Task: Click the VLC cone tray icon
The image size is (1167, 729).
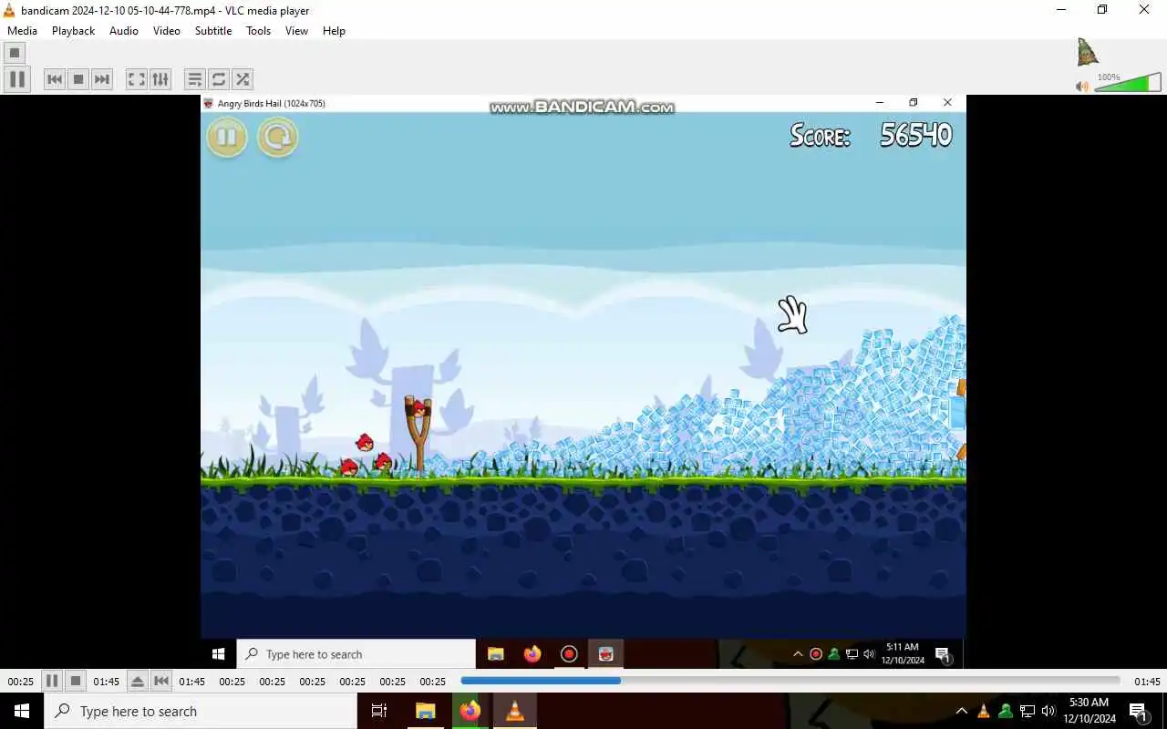Action: (x=984, y=711)
